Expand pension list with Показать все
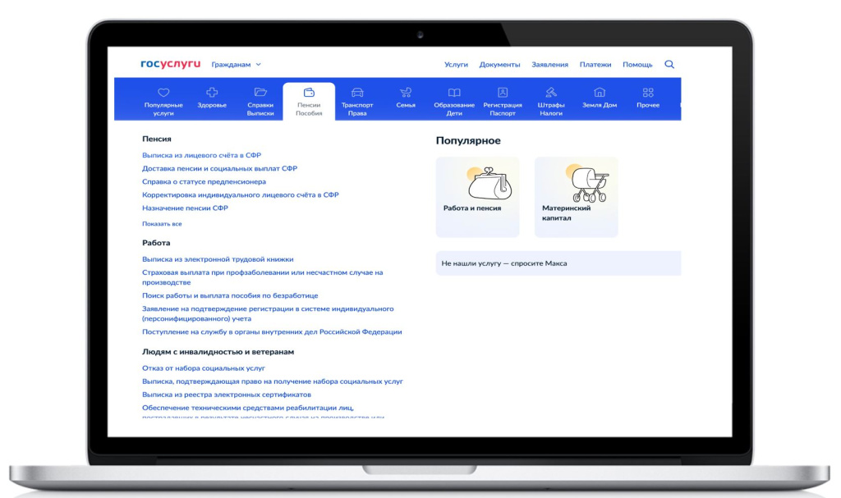 tap(162, 223)
